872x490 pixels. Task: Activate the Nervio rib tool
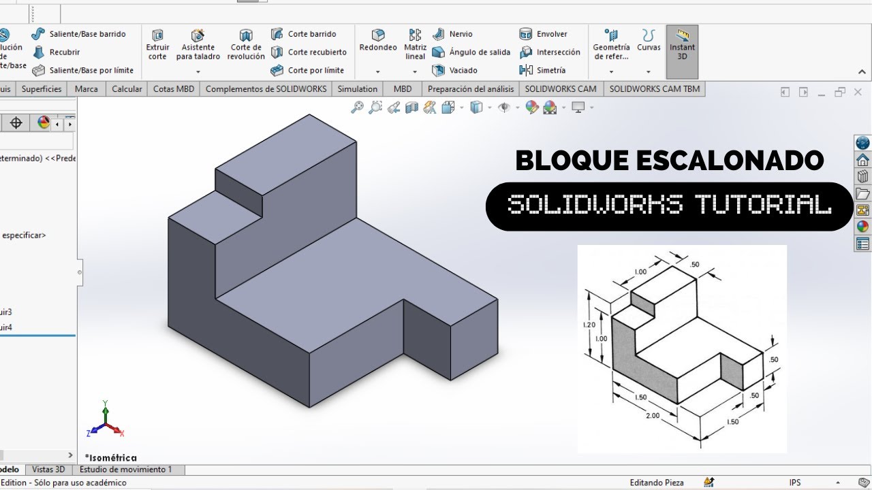pos(452,34)
